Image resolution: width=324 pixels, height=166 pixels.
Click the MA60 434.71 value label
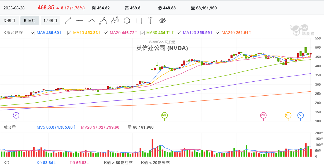pos(160,33)
